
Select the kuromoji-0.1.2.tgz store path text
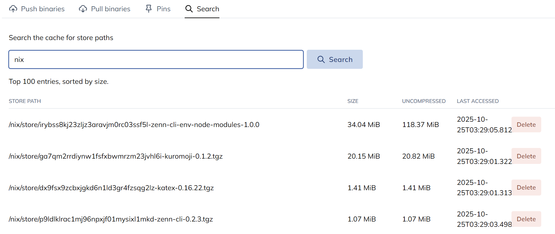tap(116, 156)
